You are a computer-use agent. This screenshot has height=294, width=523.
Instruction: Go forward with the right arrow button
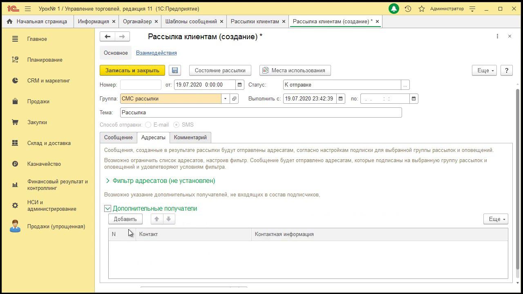122,37
